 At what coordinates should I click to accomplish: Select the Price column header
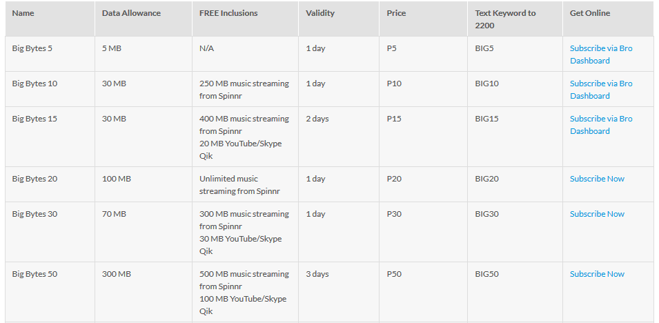click(x=397, y=13)
